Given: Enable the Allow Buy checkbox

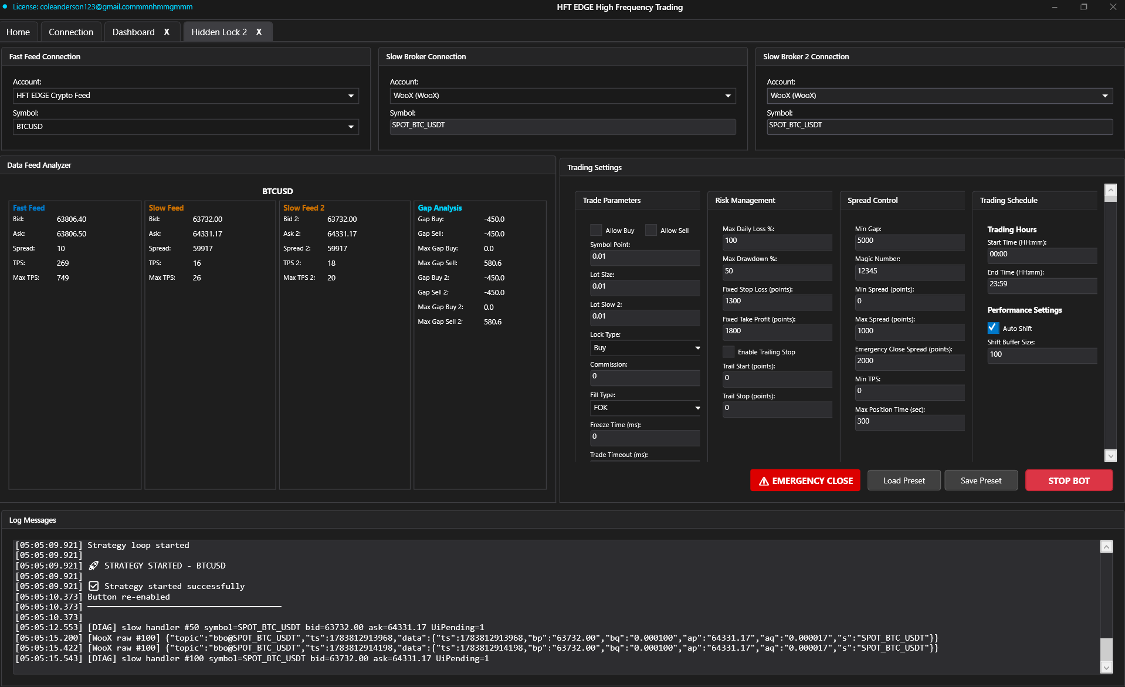Looking at the screenshot, I should [596, 230].
